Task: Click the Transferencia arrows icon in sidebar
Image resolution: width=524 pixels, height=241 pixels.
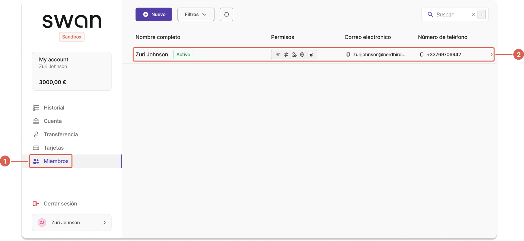Action: [36, 134]
